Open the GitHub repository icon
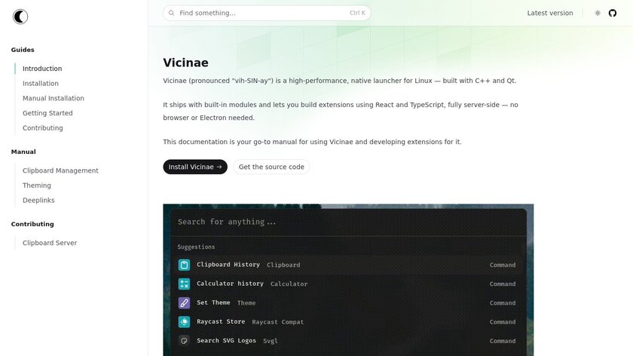 click(x=613, y=13)
